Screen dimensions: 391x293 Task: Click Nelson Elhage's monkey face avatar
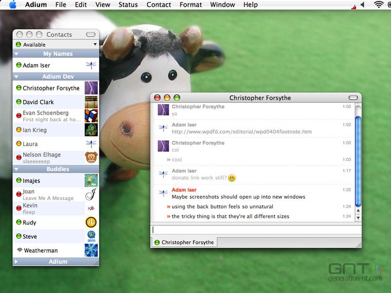(x=91, y=157)
